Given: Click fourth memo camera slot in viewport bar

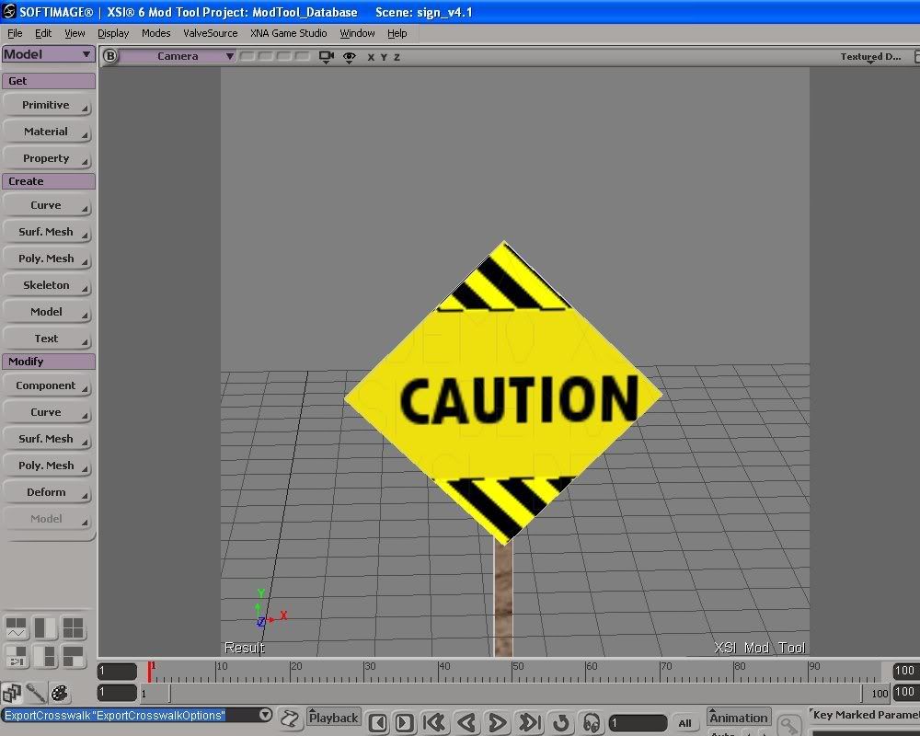Looking at the screenshot, I should point(302,56).
